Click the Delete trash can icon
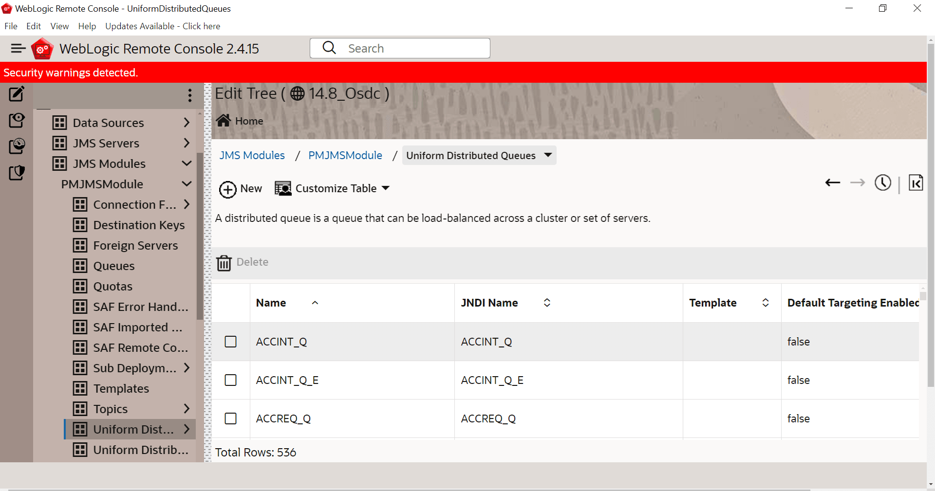Image resolution: width=935 pixels, height=491 pixels. pyautogui.click(x=224, y=263)
